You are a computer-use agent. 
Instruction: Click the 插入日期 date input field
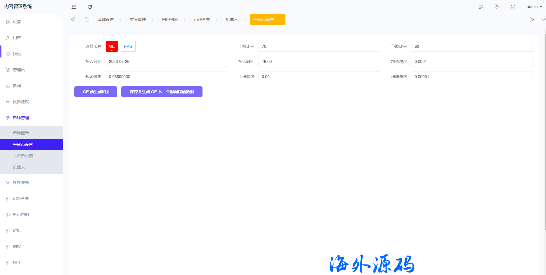coord(166,61)
